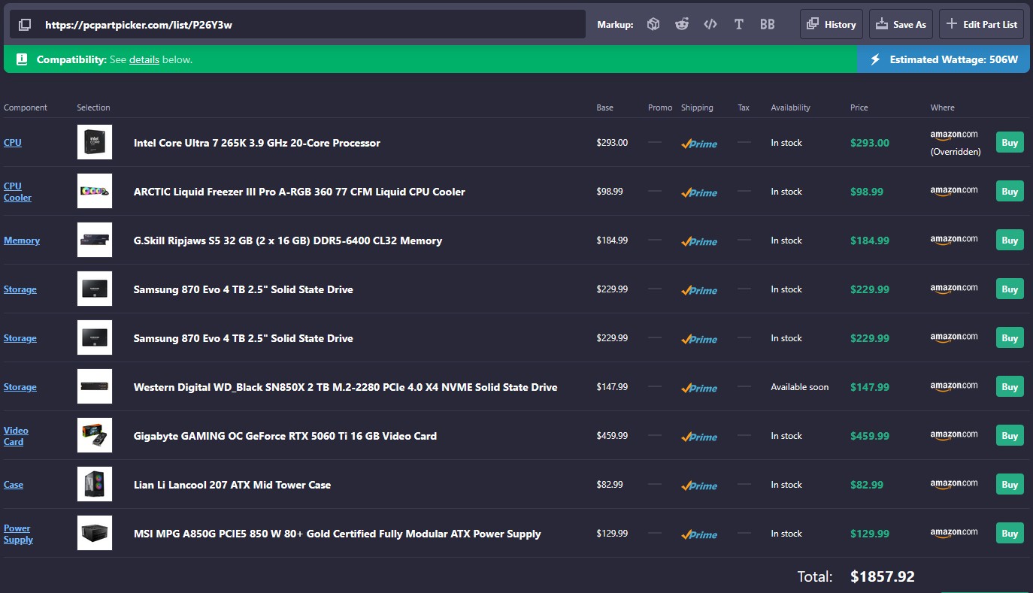Click Amazon logo in CPU Cooler row
This screenshot has width=1033, height=593.
(954, 191)
